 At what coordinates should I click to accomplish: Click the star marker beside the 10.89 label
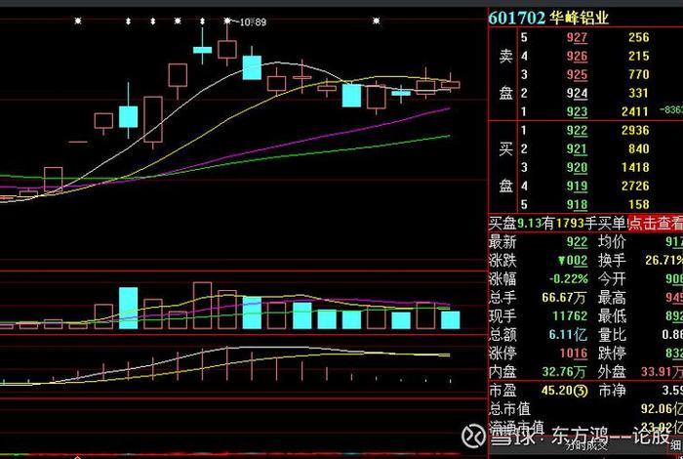(x=227, y=21)
